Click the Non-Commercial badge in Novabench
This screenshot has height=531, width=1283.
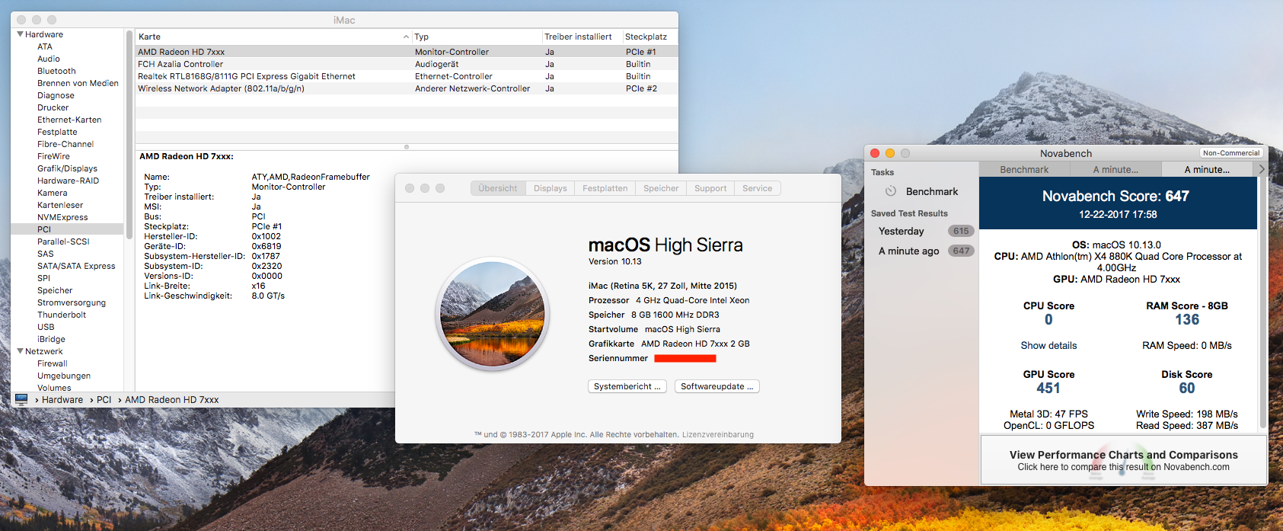pos(1231,153)
